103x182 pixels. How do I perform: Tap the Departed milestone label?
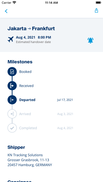(x=27, y=100)
